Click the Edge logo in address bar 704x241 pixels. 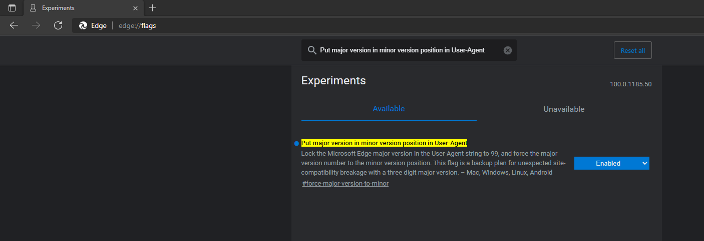point(83,25)
